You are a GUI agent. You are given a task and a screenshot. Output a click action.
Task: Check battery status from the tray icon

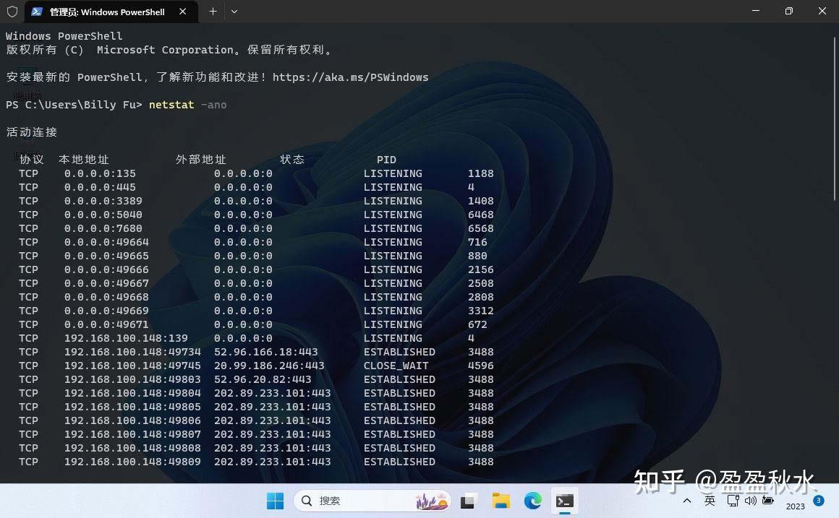click(x=767, y=500)
